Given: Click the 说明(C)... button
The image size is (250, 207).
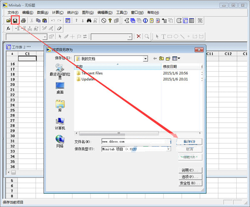Looking at the screenshot, I should coord(190,170).
